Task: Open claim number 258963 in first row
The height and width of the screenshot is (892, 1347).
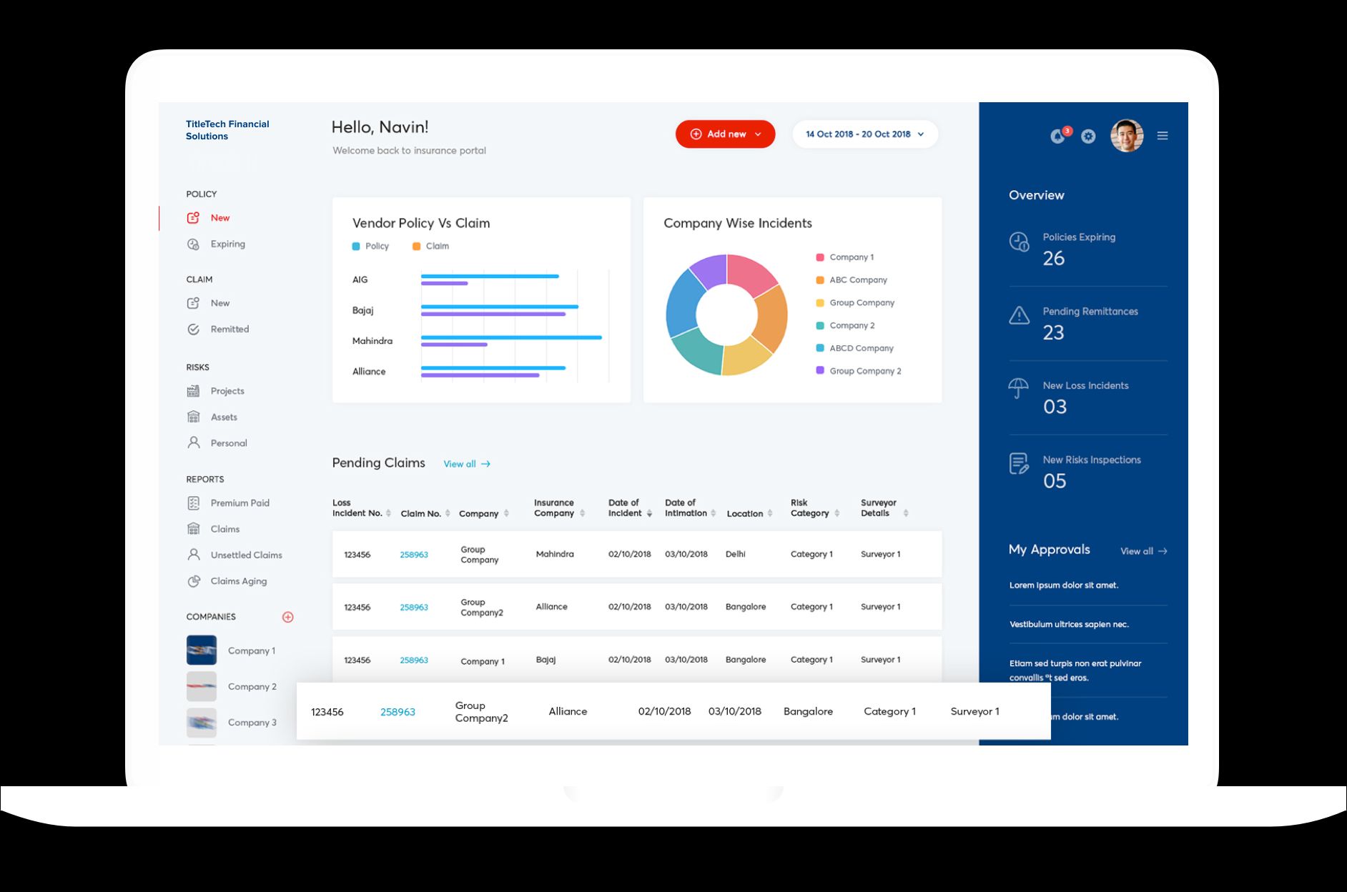Action: (x=413, y=555)
